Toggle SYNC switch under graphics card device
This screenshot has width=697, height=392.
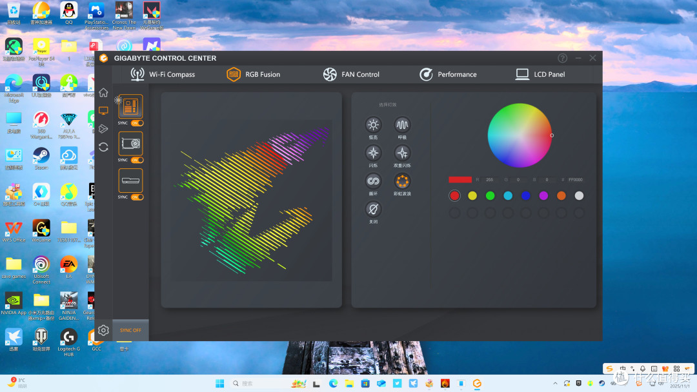point(137,160)
